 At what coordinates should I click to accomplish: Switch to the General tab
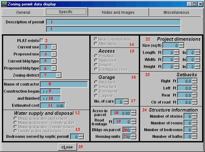pos(23,13)
